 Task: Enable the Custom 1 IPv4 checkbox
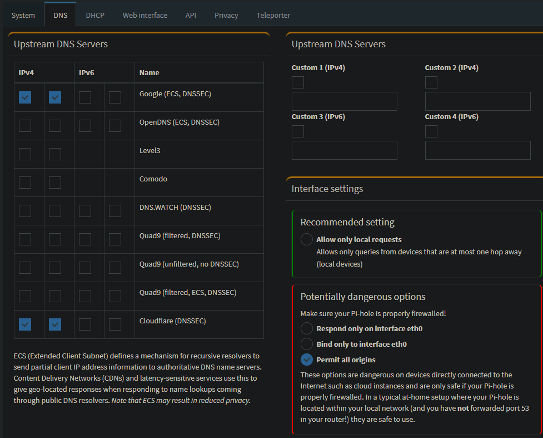pyautogui.click(x=297, y=82)
